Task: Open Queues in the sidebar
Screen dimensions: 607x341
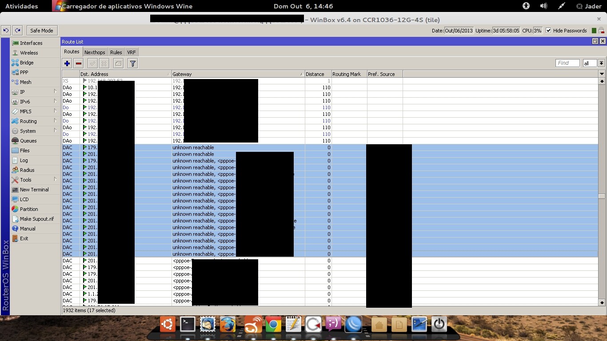Action: tap(28, 141)
